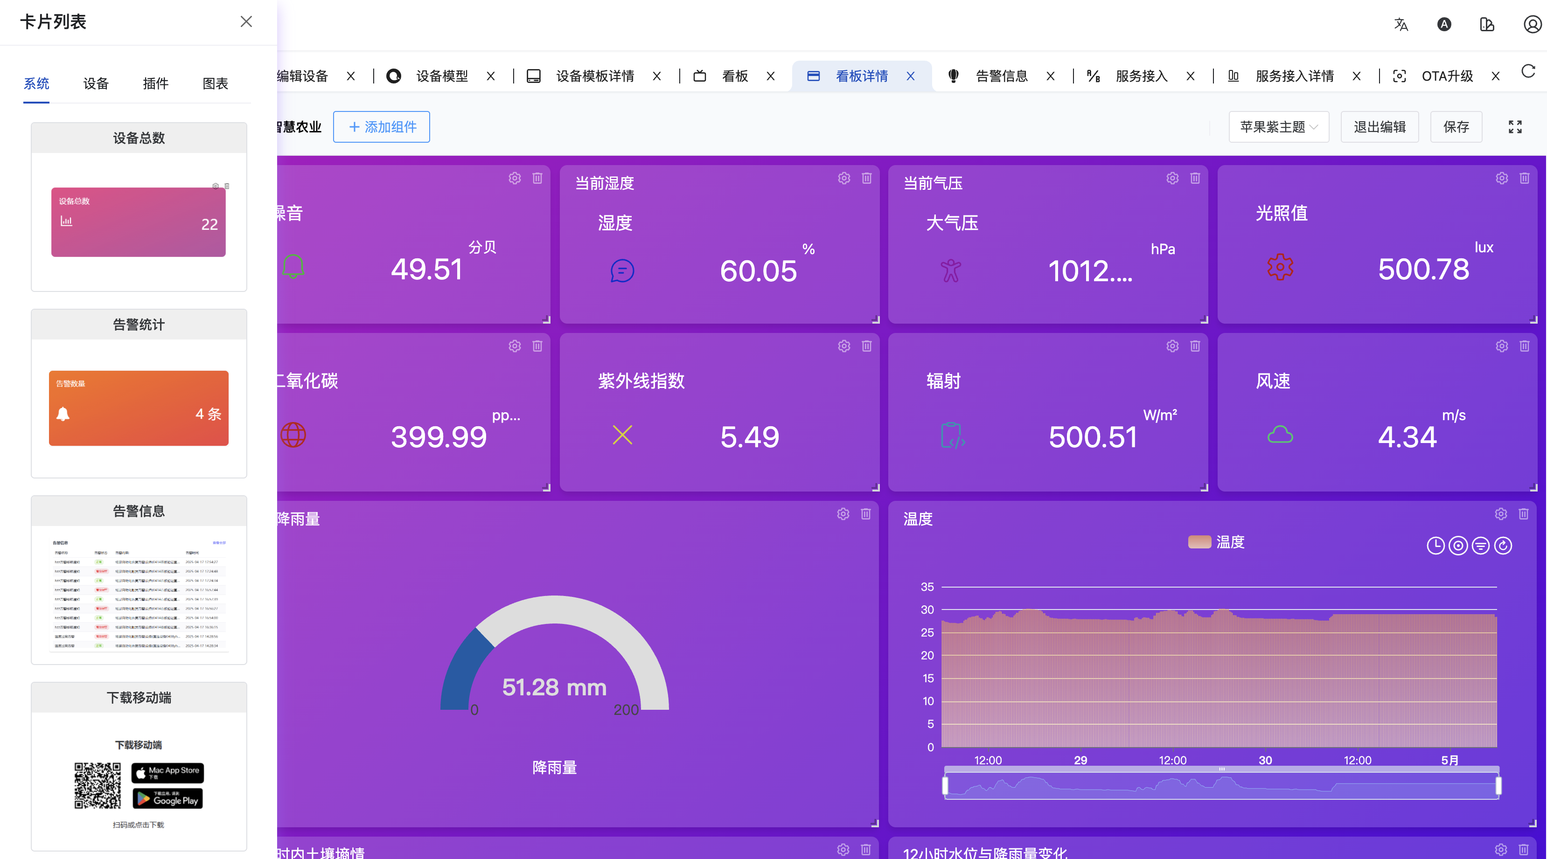Delete the 光照值 card via trash icon
The height and width of the screenshot is (859, 1547).
[x=1524, y=178]
